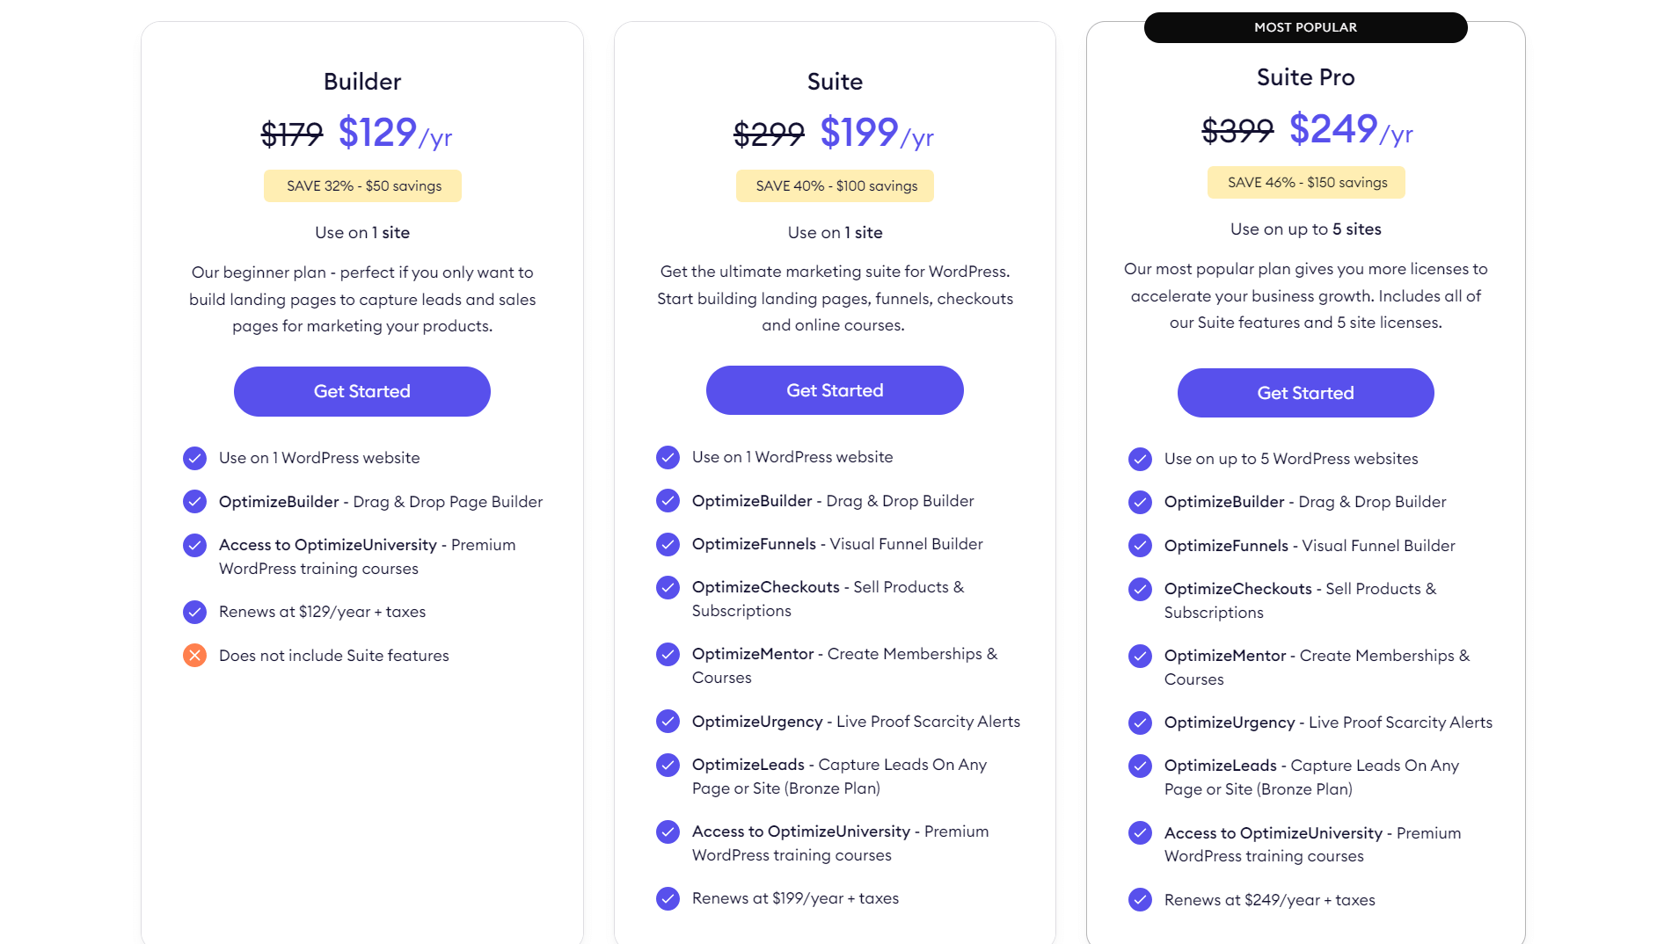Click checkmark beside Suite's OptimizeMentor feature
1664x944 pixels.
click(x=668, y=654)
